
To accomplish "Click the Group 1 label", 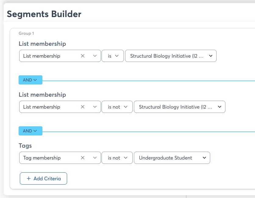I will coord(26,33).
